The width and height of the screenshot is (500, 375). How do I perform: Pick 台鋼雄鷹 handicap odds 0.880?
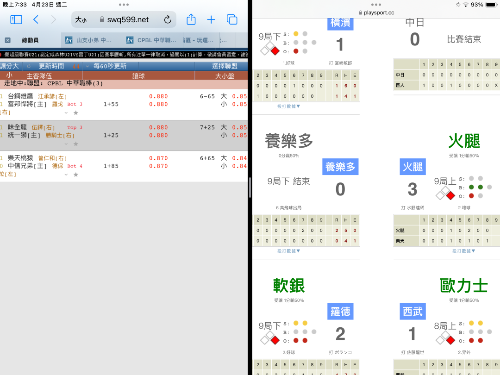158,96
